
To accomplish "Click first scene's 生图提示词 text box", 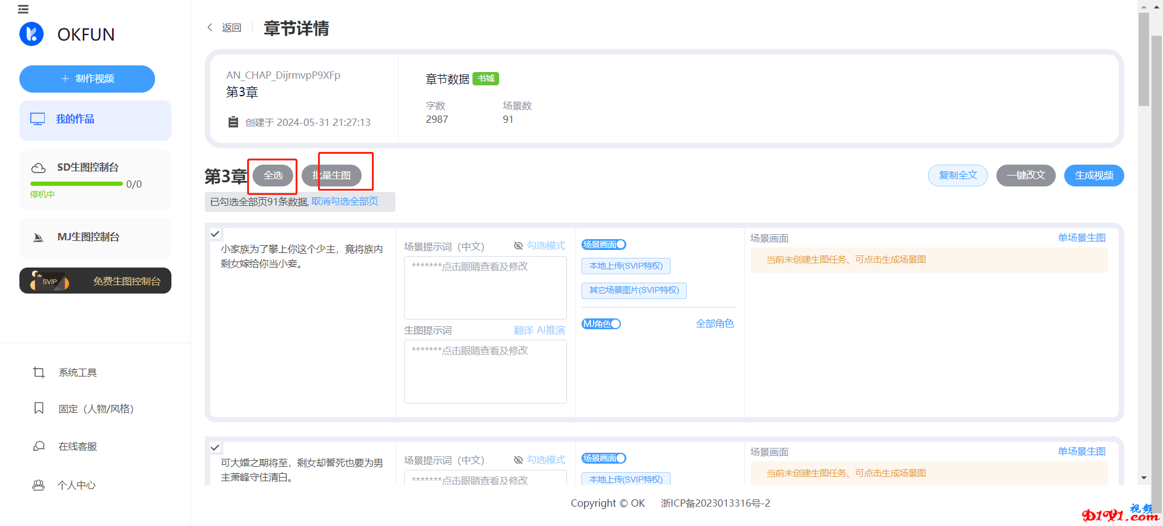I will [485, 372].
